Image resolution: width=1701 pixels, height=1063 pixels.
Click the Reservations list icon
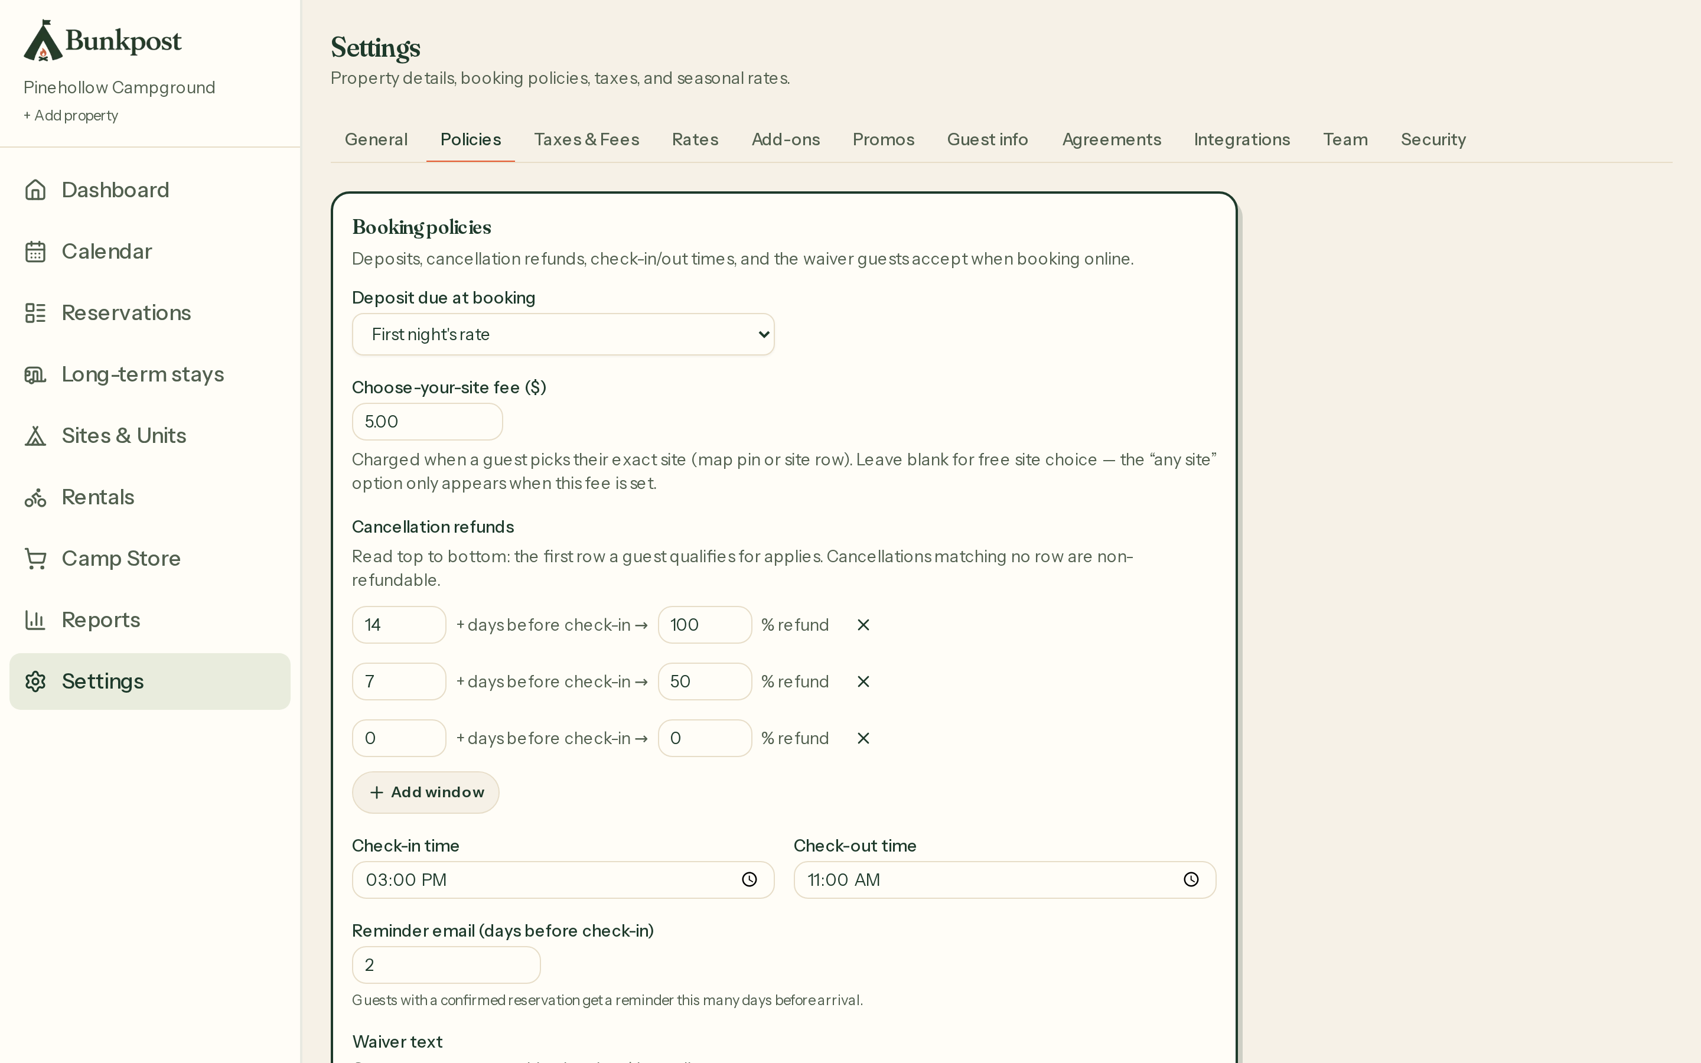[x=35, y=313]
